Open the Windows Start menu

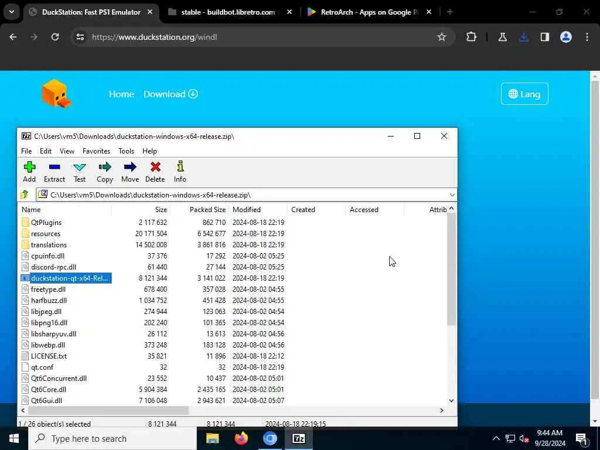(x=14, y=438)
